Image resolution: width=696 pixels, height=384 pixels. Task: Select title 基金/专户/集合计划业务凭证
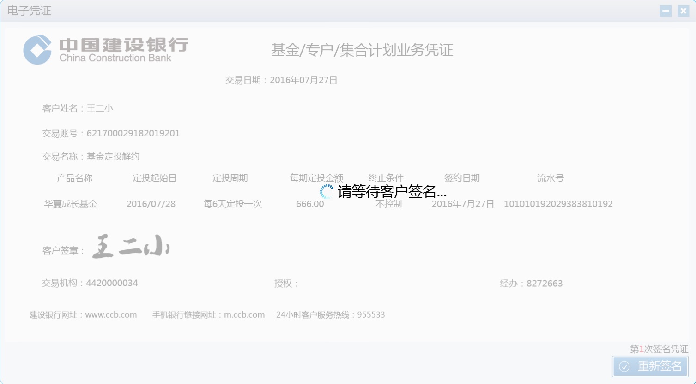[x=362, y=50]
